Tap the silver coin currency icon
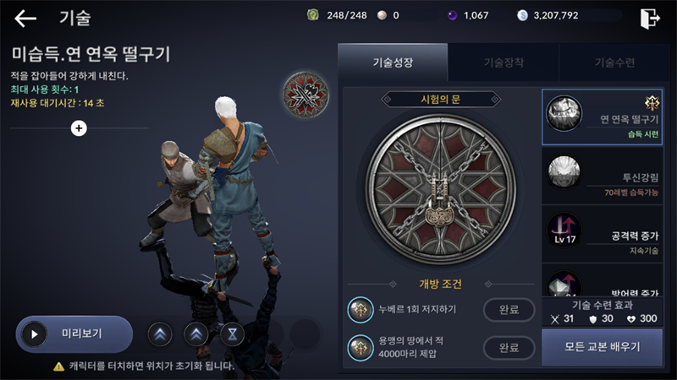This screenshot has height=380, width=677. (522, 15)
